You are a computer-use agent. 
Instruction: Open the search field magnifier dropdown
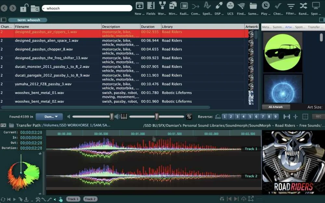click(x=35, y=8)
